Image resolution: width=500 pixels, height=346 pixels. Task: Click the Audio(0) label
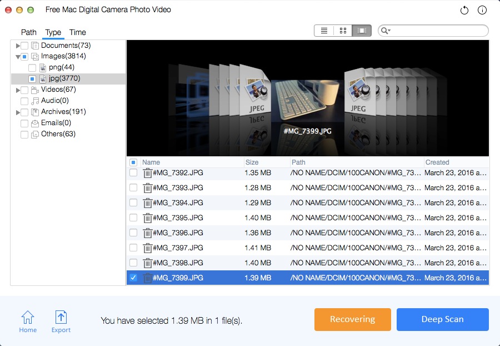55,101
